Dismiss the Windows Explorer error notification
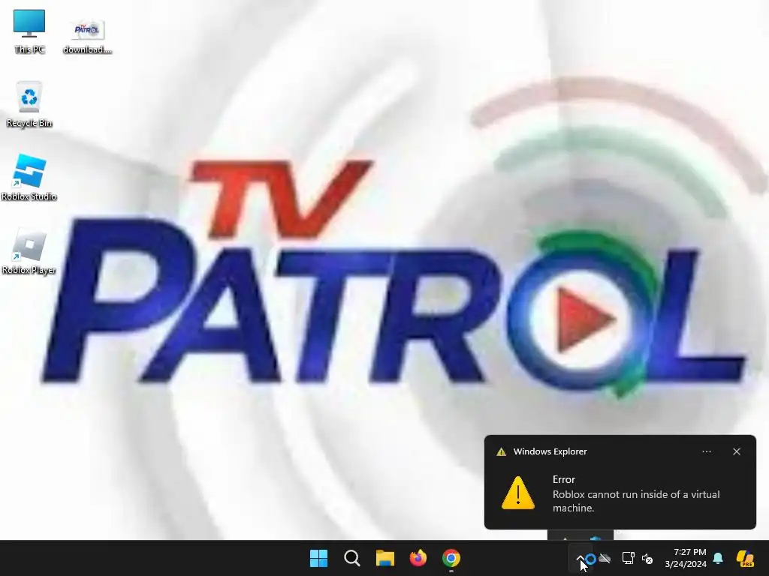769x576 pixels. click(737, 451)
